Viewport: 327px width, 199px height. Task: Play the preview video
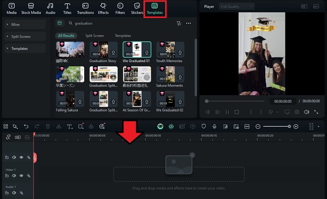coord(217,112)
